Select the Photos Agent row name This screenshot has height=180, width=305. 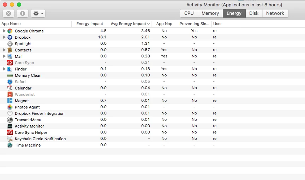[27, 107]
